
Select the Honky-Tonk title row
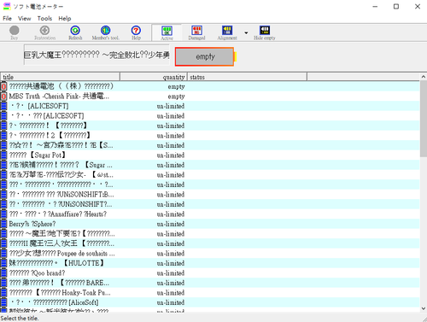tap(210, 293)
